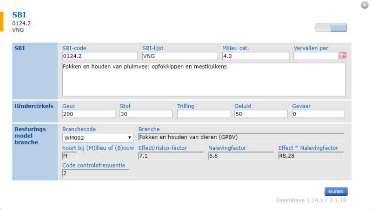Click the Geur field showing 200
This screenshot has width=372, height=210.
[88, 114]
